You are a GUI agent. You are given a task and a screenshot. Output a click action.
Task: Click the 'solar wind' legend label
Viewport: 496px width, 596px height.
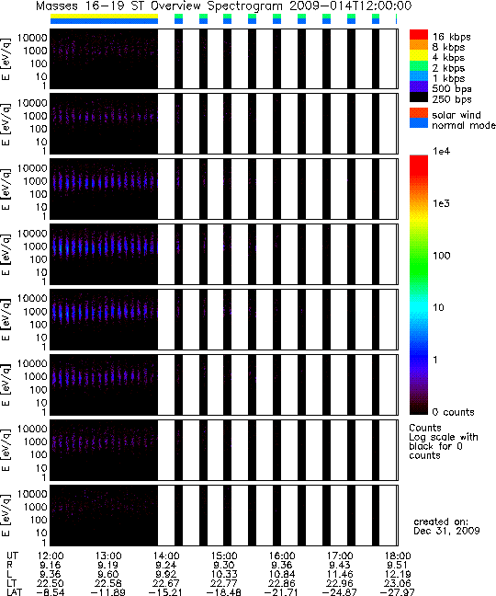coord(457,115)
